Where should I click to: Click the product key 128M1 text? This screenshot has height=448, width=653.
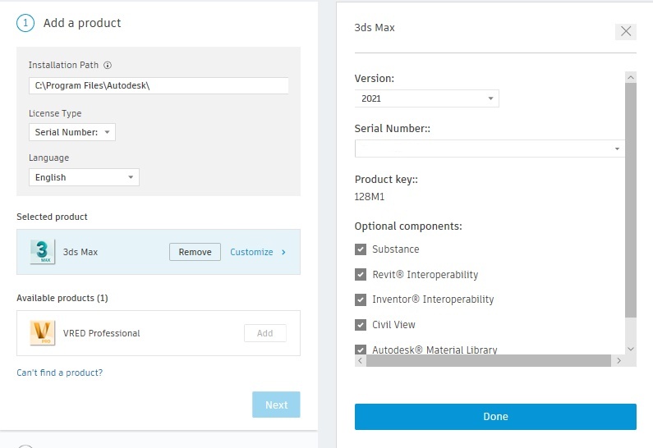[x=370, y=197]
